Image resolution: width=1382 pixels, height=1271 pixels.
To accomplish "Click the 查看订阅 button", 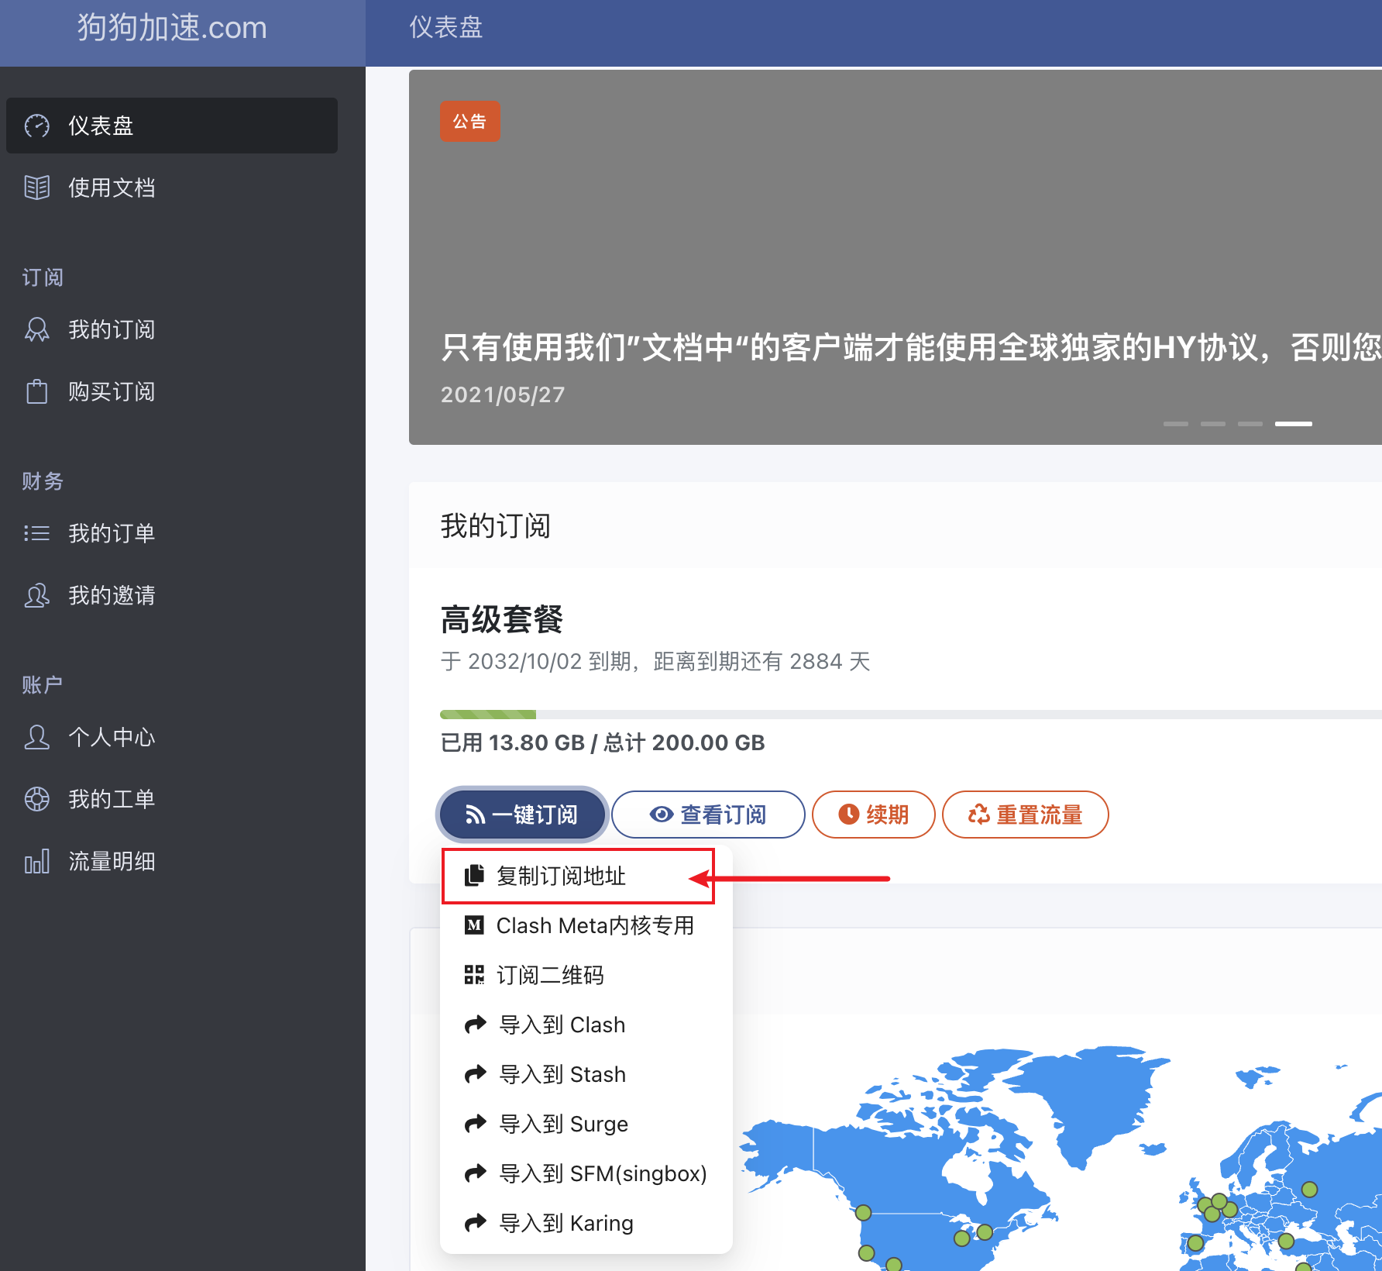I will click(x=707, y=814).
